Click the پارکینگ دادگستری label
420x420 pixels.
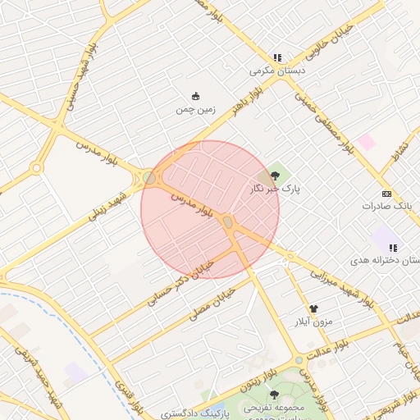click(195, 414)
